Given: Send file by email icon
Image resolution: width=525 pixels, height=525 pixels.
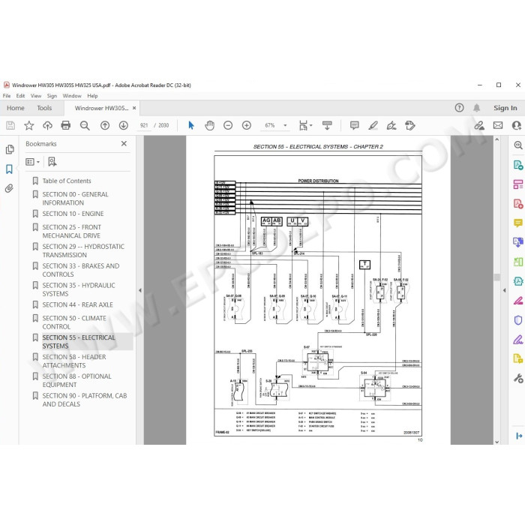Looking at the screenshot, I should 498,125.
